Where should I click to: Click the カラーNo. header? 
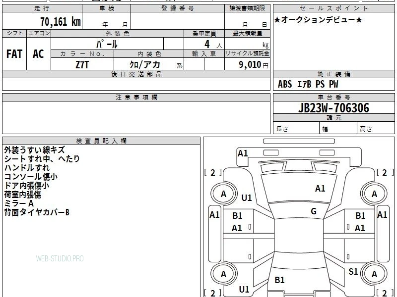click(82, 54)
